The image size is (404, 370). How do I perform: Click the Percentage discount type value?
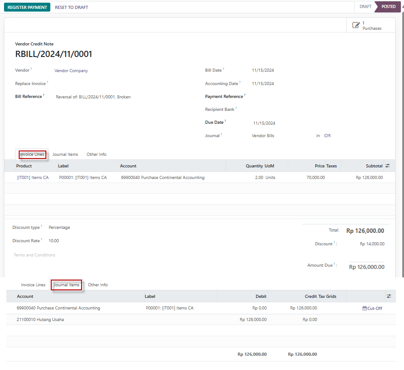(59, 228)
